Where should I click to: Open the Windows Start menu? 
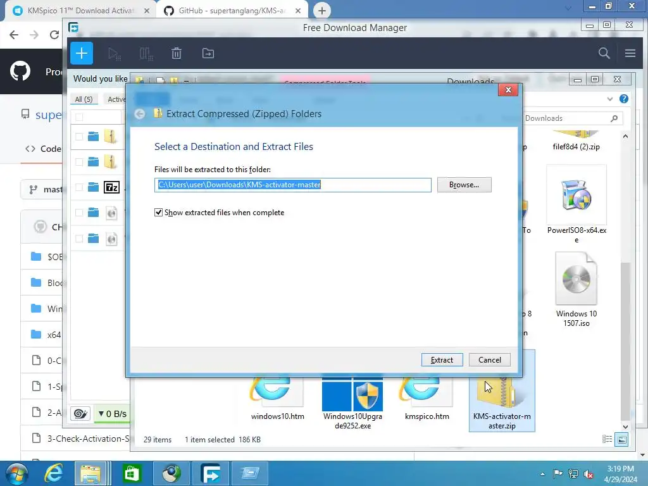pyautogui.click(x=16, y=473)
